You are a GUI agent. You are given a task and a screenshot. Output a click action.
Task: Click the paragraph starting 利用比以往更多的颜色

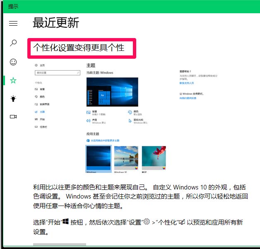(x=140, y=196)
